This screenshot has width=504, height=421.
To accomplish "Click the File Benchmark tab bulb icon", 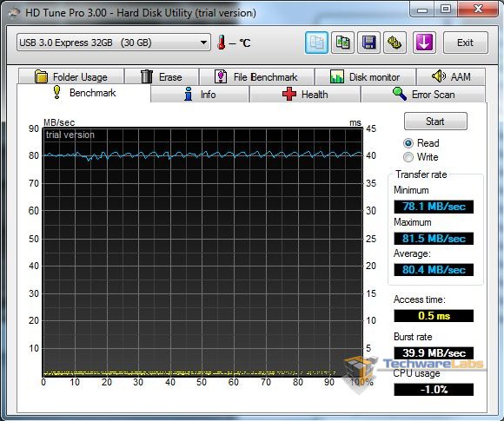I will click(x=221, y=76).
